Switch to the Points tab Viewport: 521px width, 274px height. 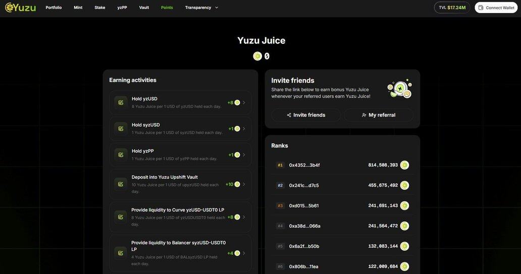pyautogui.click(x=167, y=8)
